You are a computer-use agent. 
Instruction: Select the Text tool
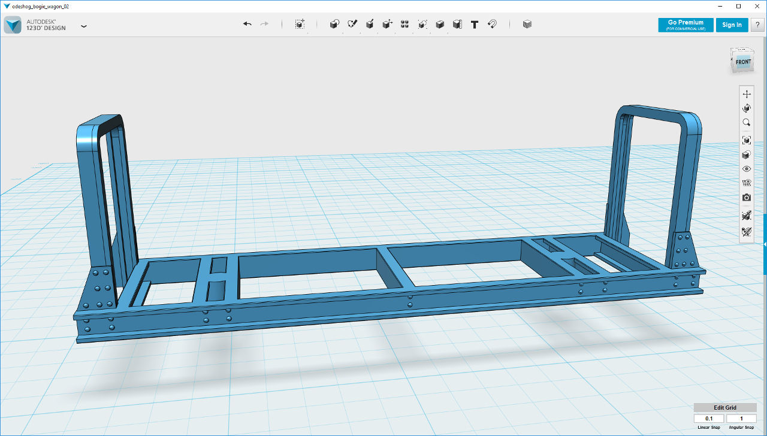(475, 25)
